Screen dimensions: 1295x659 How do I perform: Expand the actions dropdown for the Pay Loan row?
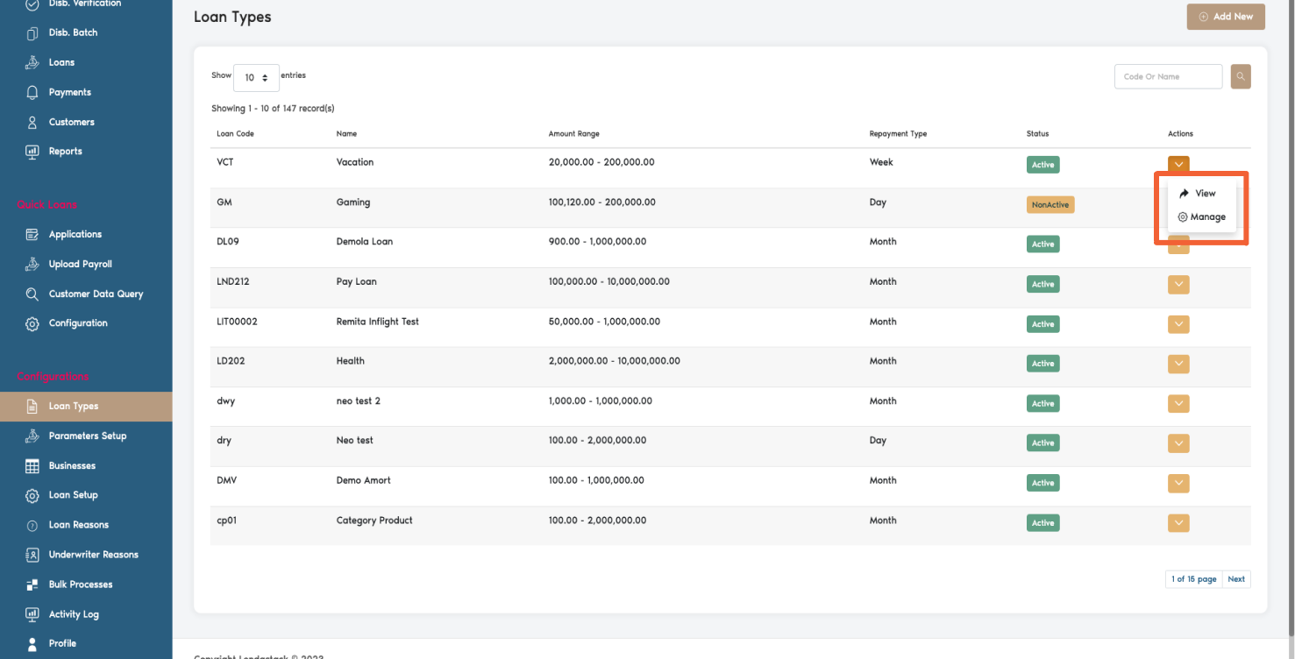pyautogui.click(x=1178, y=284)
